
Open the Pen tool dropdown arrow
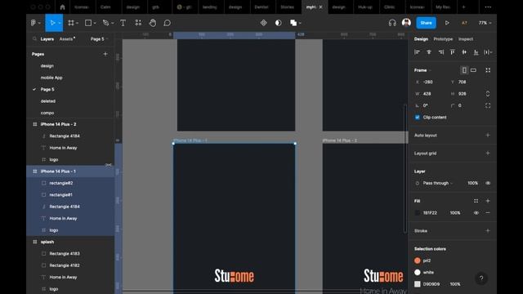[x=113, y=23]
